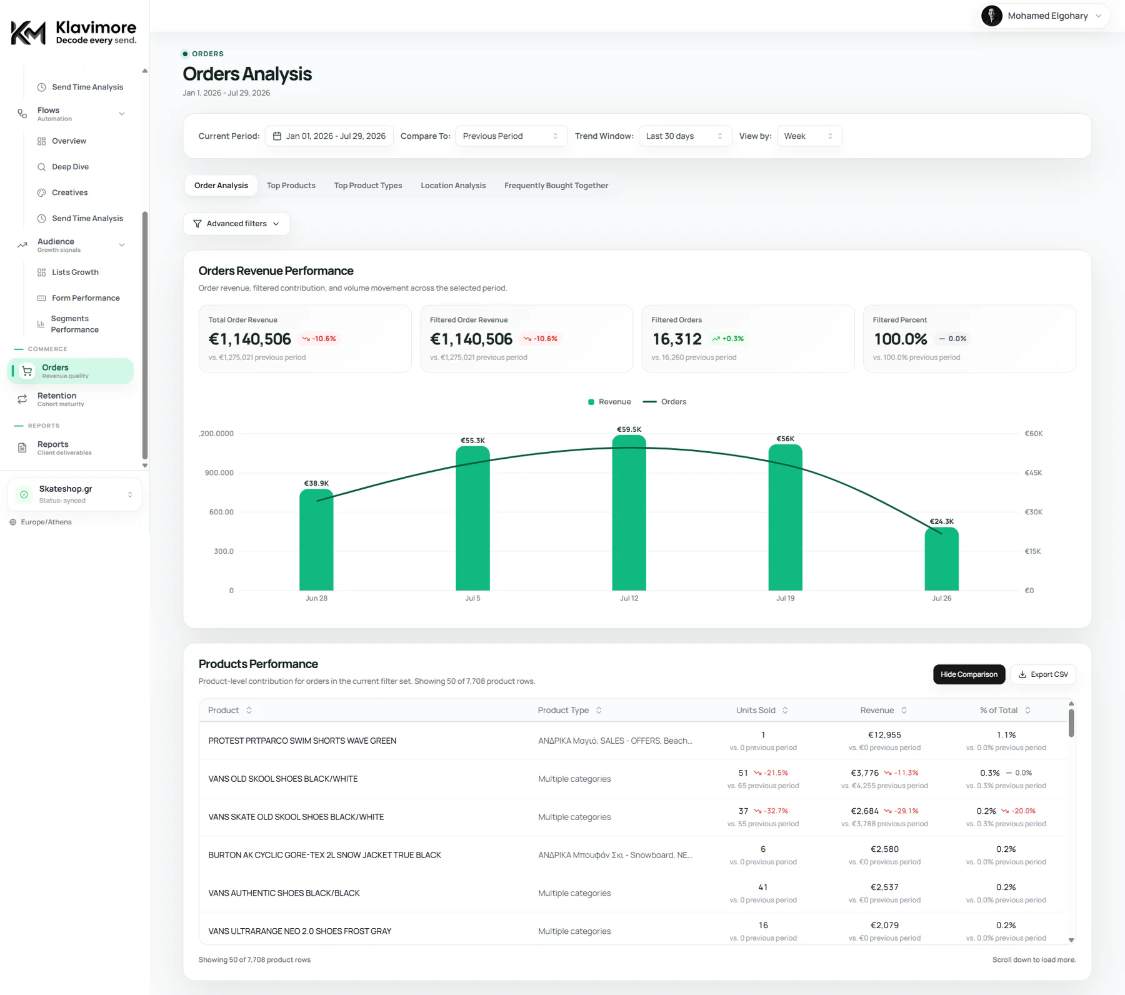The height and width of the screenshot is (995, 1125).
Task: Open Reports Client deliverables page
Action: (x=71, y=447)
